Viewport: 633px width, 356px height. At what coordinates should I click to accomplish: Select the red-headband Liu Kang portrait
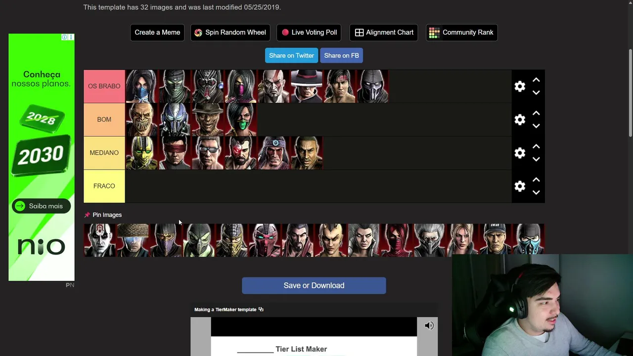pos(339,87)
